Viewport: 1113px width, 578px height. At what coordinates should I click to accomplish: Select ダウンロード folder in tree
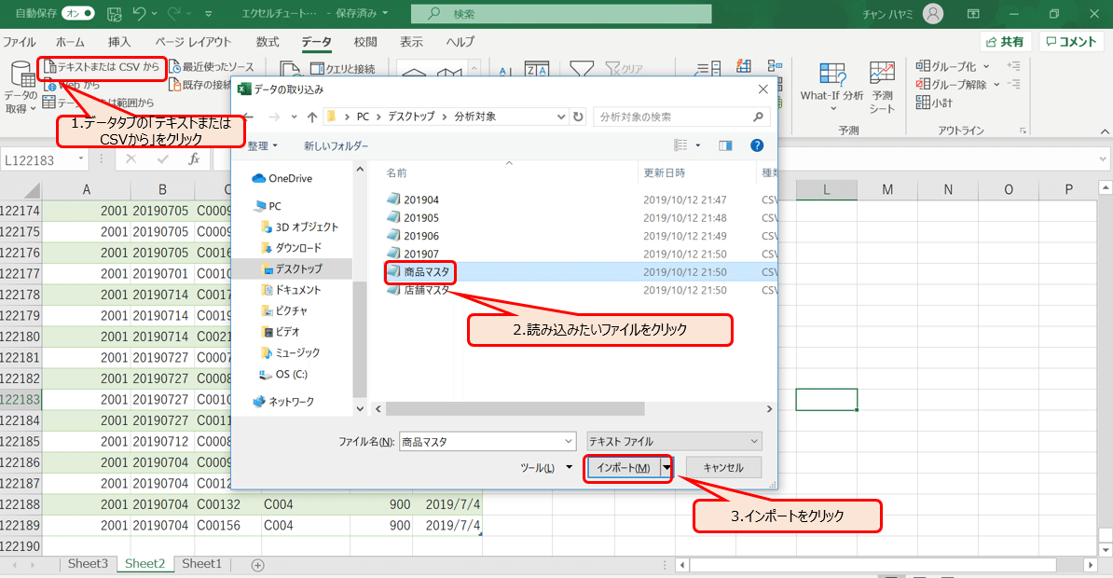292,248
